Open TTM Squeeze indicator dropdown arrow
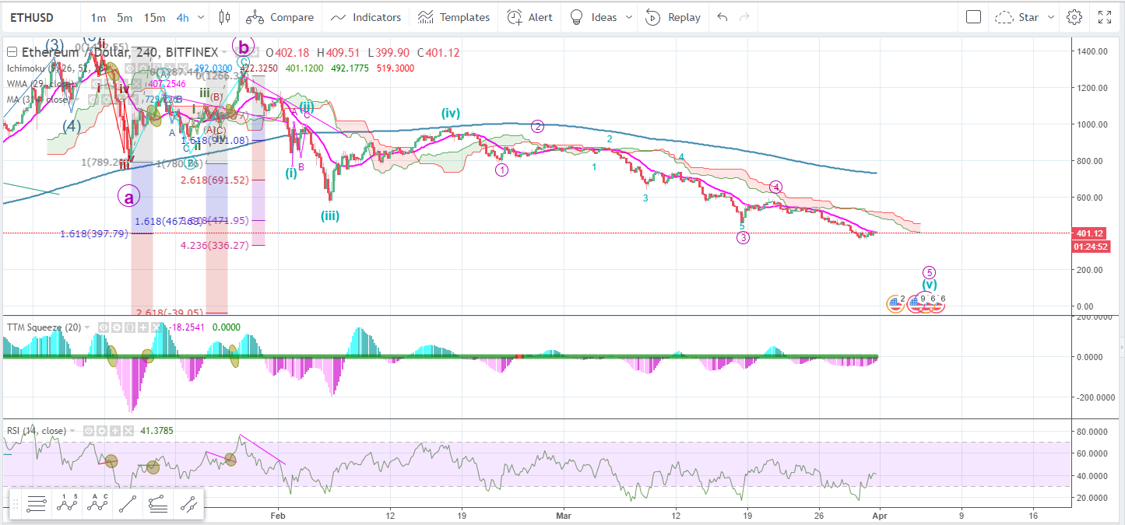 (x=86, y=327)
